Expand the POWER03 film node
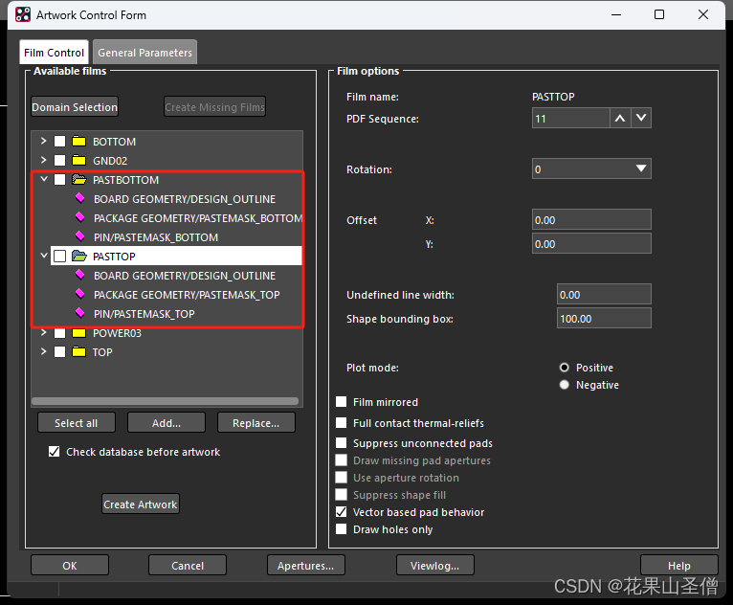The width and height of the screenshot is (733, 605). pos(43,332)
